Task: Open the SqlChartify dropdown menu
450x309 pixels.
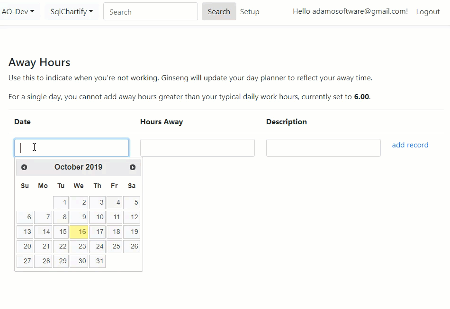Action: [72, 12]
